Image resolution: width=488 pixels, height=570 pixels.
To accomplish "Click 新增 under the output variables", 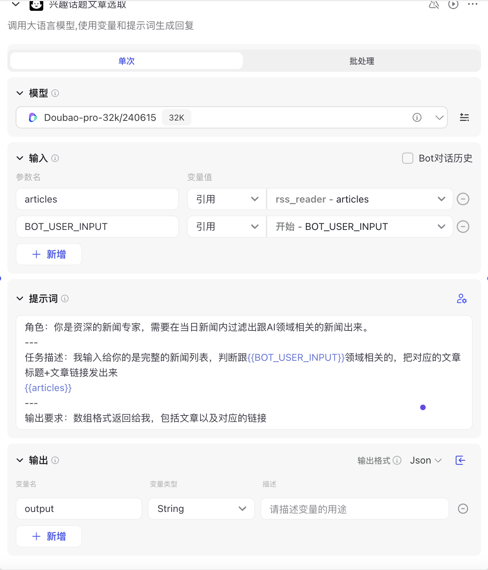I will coord(49,536).
